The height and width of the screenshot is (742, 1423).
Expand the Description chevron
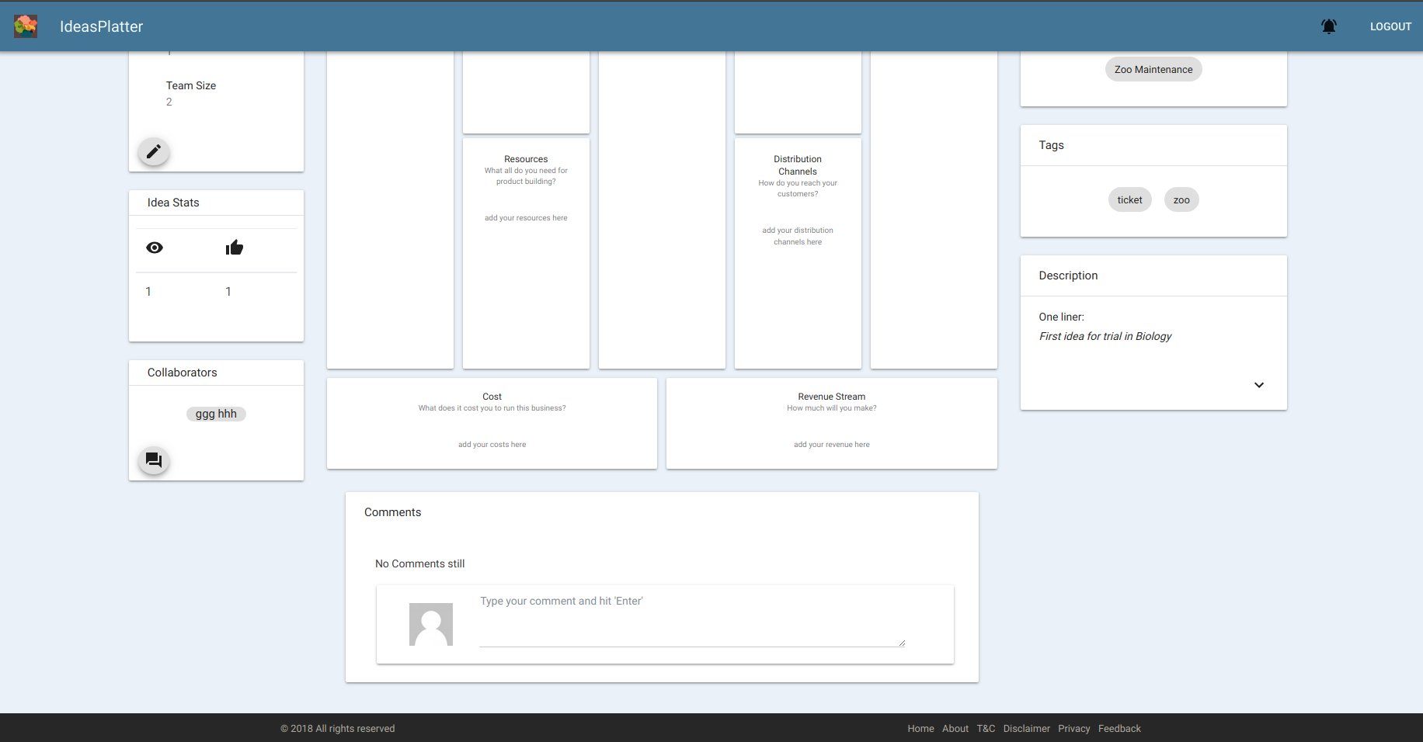pyautogui.click(x=1259, y=385)
